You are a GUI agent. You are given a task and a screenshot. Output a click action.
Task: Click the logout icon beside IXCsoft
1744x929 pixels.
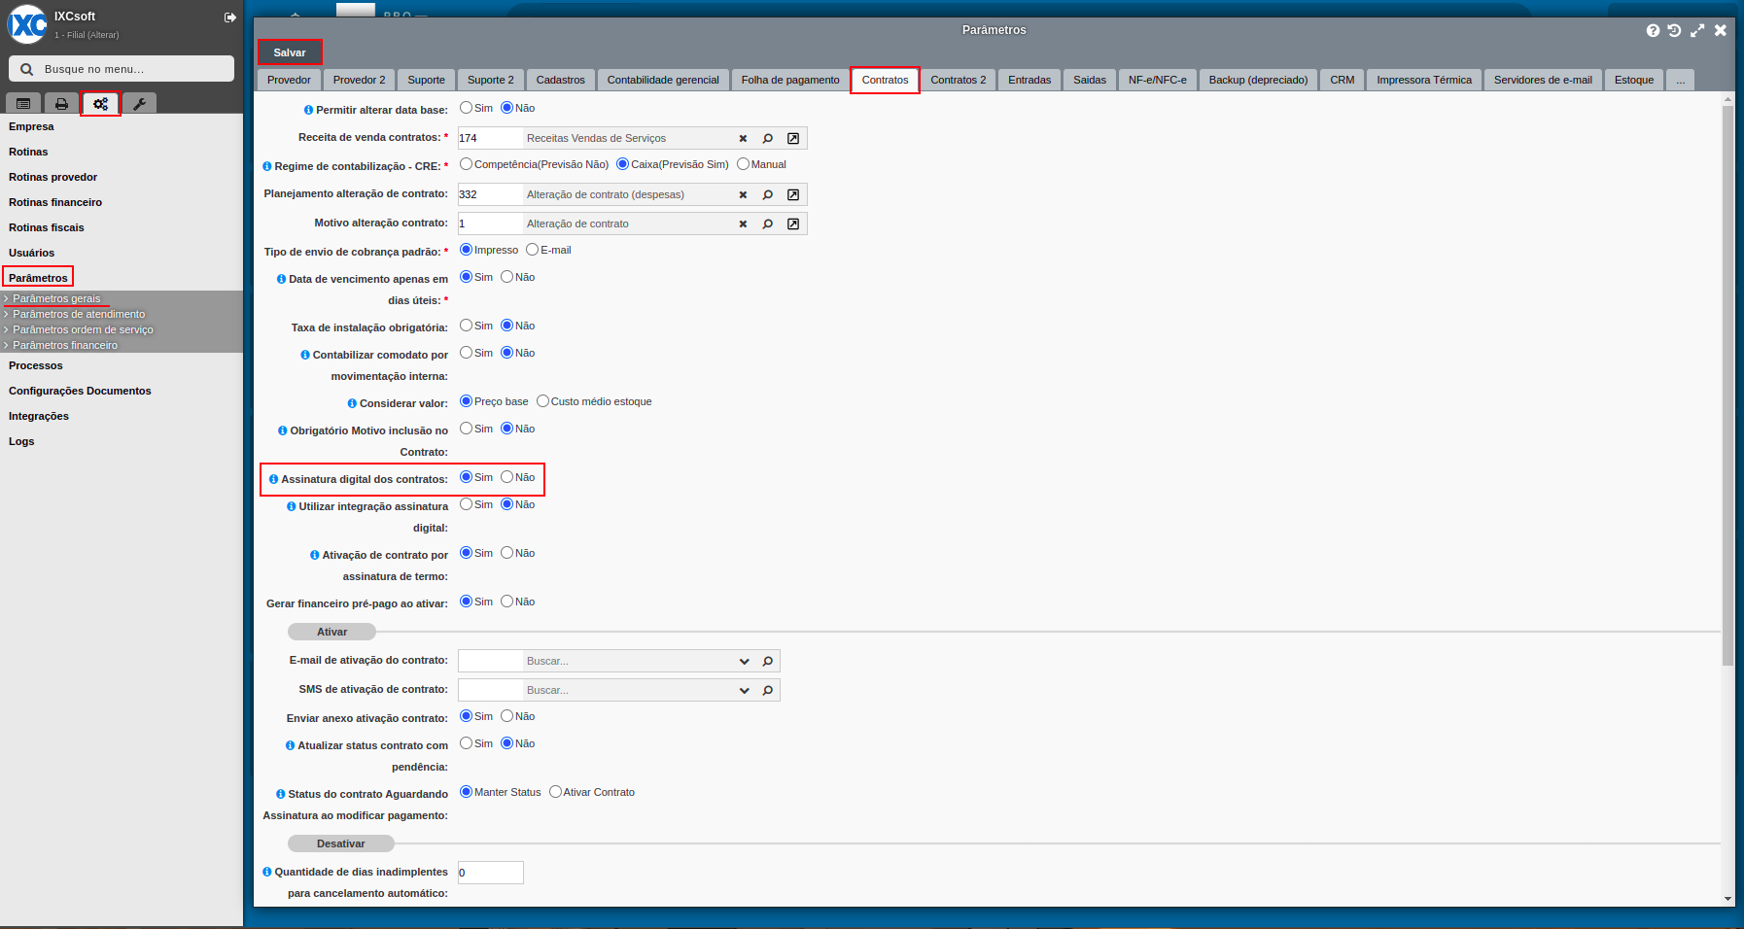(230, 17)
